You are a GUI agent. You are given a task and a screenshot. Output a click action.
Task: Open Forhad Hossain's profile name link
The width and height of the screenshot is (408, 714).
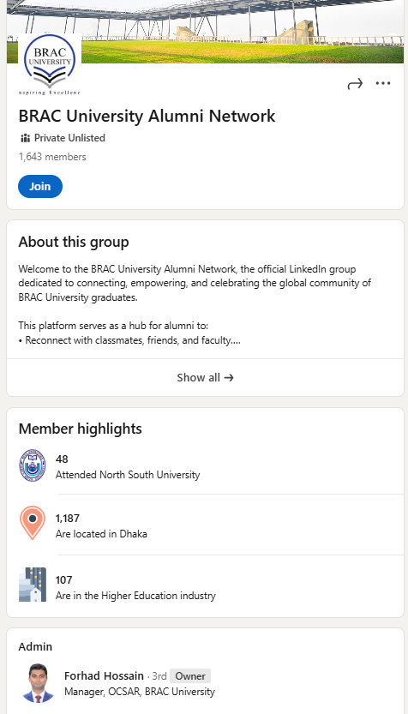pos(104,675)
